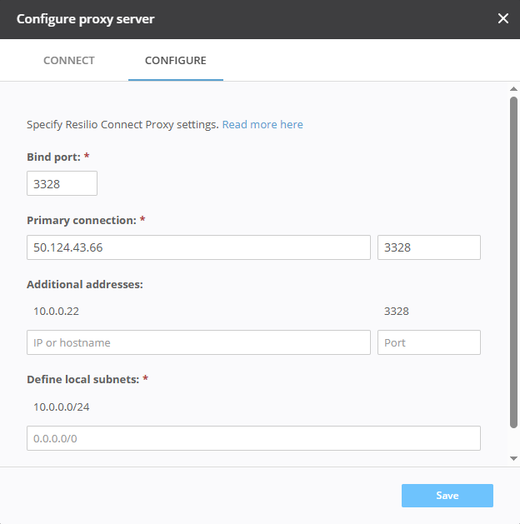Image resolution: width=520 pixels, height=524 pixels.
Task: Select the 10.0.0.22 additional address entry
Action: (x=57, y=312)
